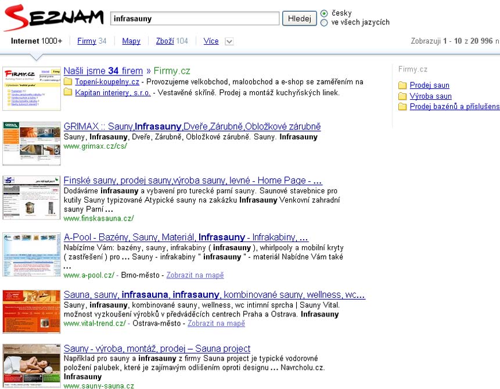Viewport: 500px width, 389px height.
Task: Click the www.vital-trend.cz/ URL text
Action: tap(95, 323)
